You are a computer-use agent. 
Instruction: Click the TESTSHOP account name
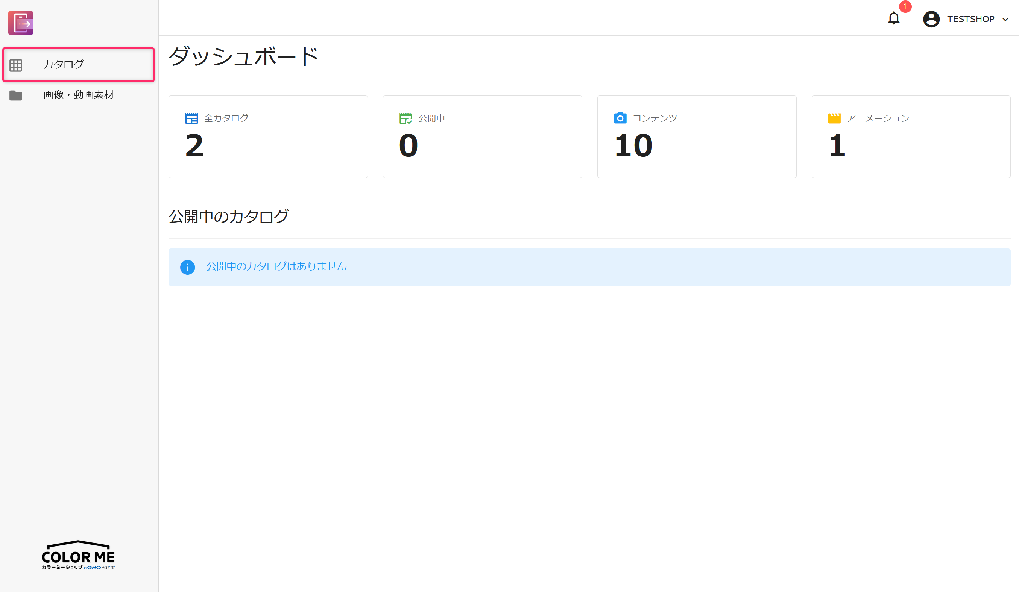[x=970, y=19]
